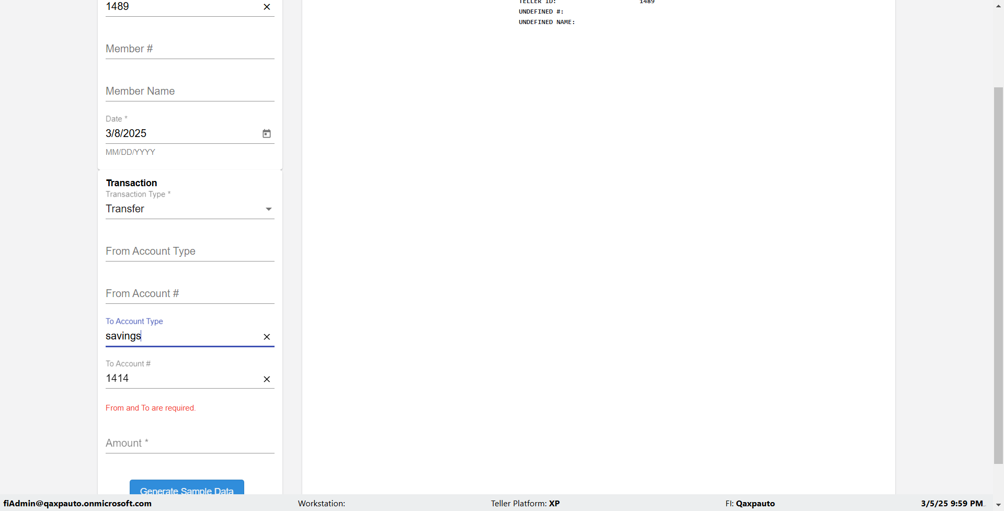
Task: Click the 3/5/25 9:59 PM timestamp
Action: click(x=952, y=503)
